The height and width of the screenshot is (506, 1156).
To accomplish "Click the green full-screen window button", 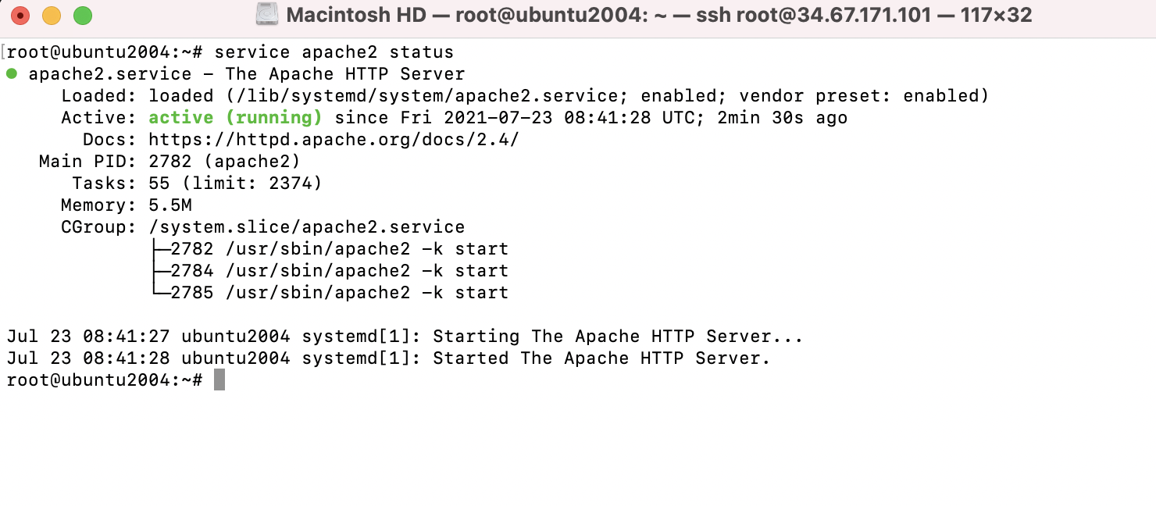I will tap(83, 15).
